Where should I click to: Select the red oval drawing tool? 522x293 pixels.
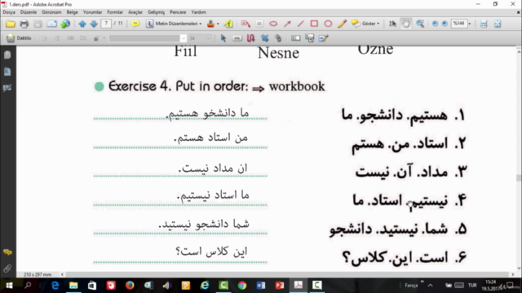point(328,24)
